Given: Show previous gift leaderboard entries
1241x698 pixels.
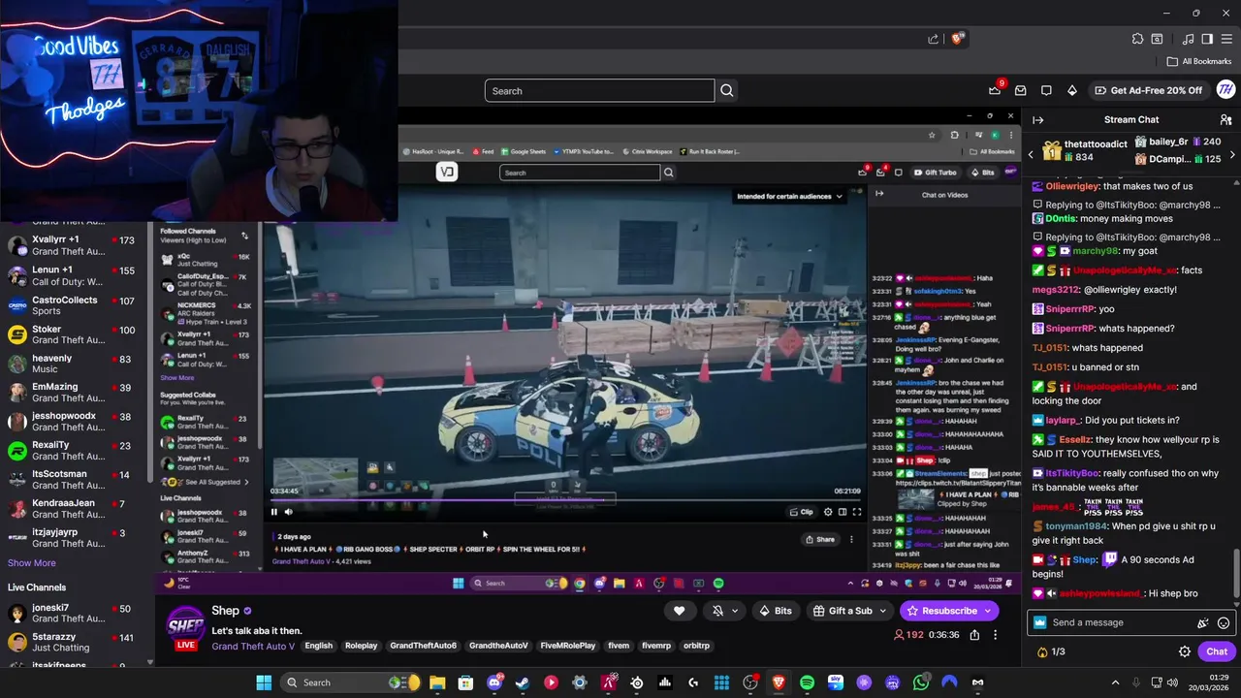Looking at the screenshot, I should tap(1031, 155).
